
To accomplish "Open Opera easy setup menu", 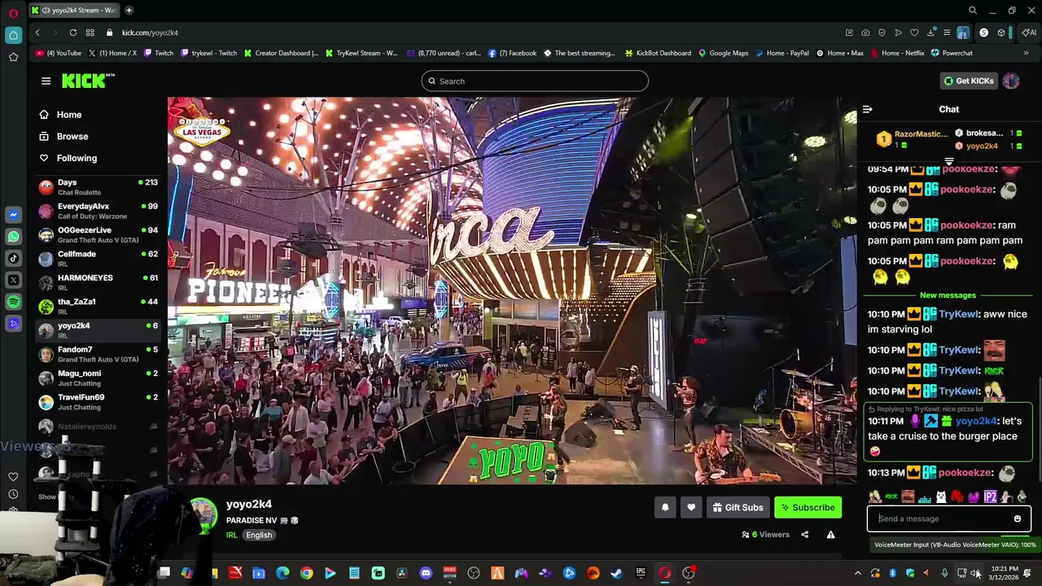I will [947, 33].
